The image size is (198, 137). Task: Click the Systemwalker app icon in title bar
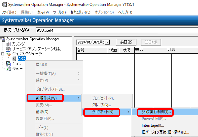(x=4, y=4)
